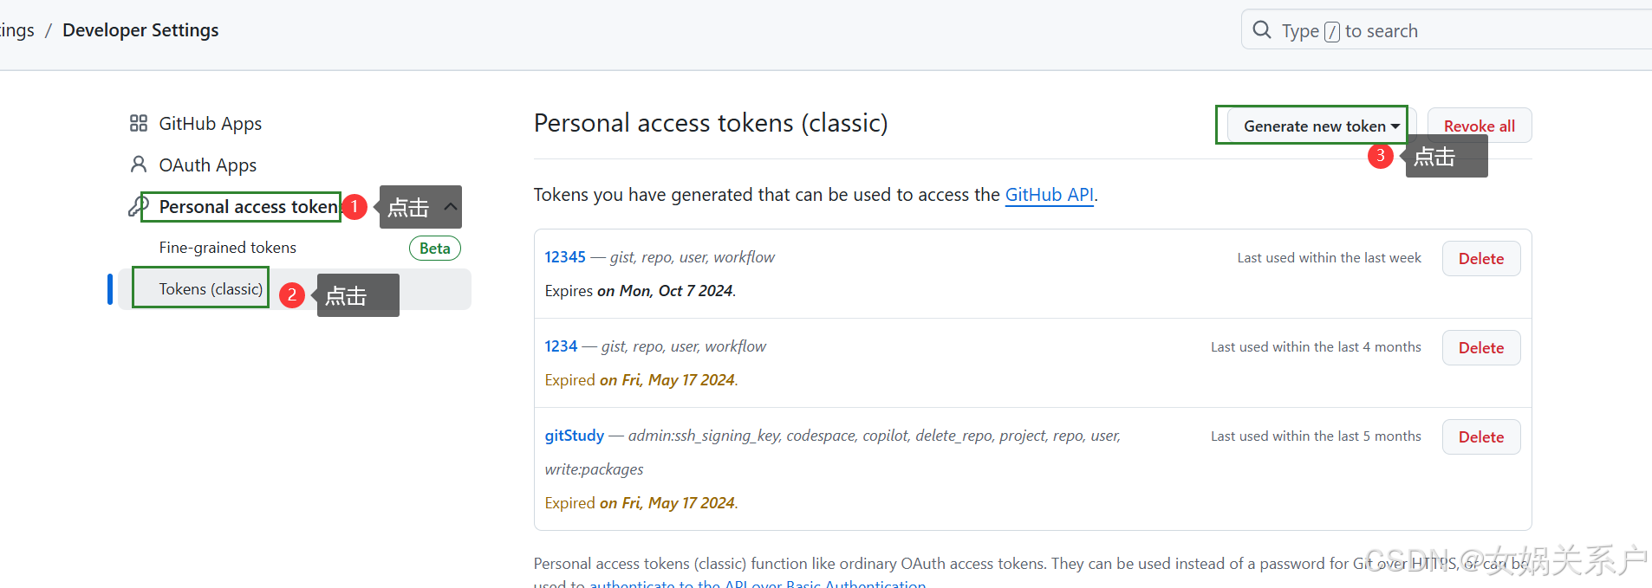Click the slash keyboard shortcut hint in search
The width and height of the screenshot is (1652, 588).
coord(1331,29)
